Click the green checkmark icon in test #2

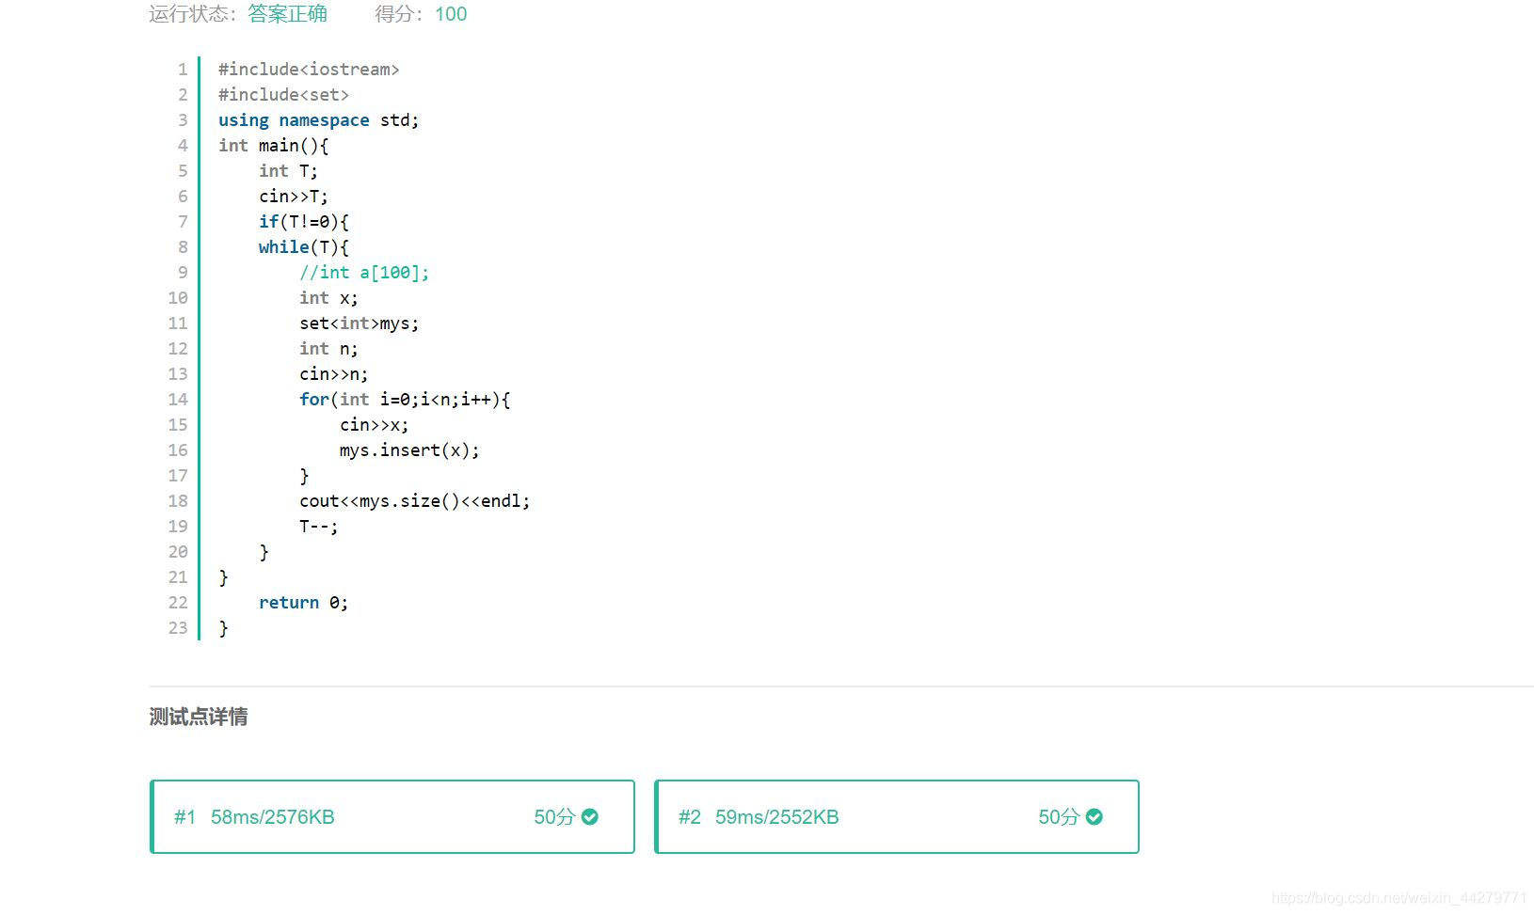(x=1095, y=817)
